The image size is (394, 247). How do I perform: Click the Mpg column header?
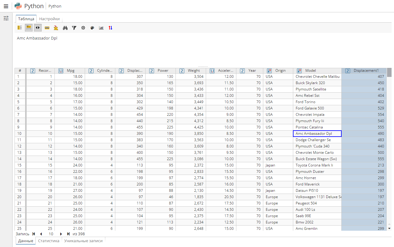71,71
